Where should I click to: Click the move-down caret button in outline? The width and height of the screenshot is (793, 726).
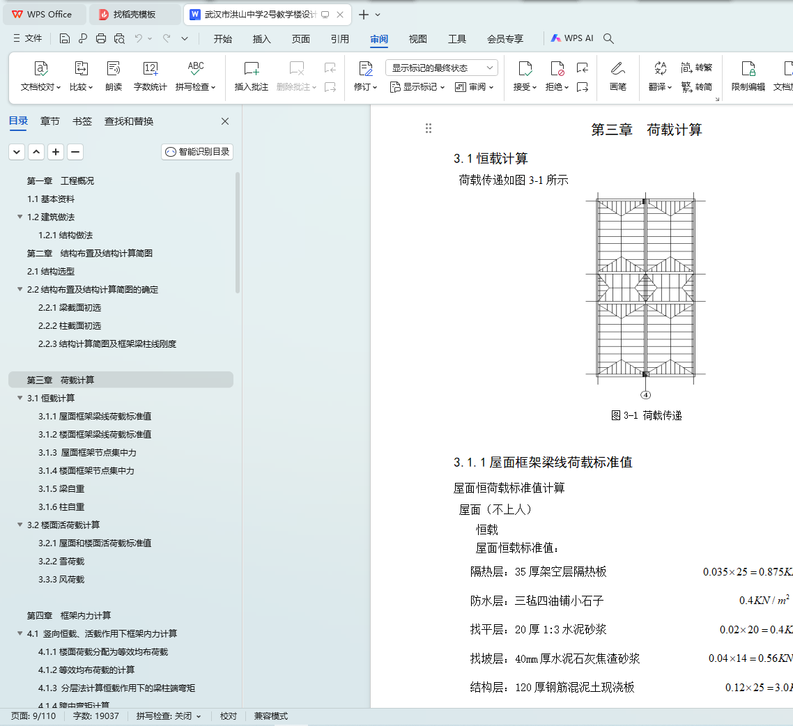(17, 152)
